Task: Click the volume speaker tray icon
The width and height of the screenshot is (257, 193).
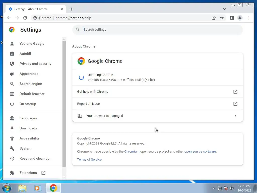Action: pyautogui.click(x=232, y=188)
